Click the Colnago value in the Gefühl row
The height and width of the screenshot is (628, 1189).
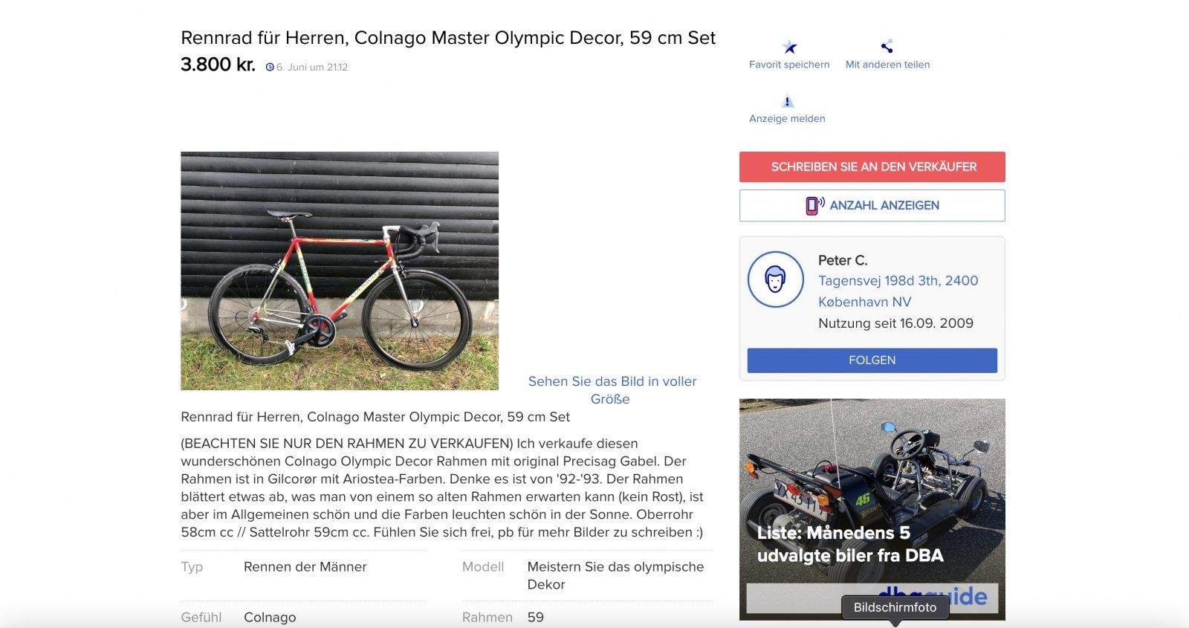[270, 617]
